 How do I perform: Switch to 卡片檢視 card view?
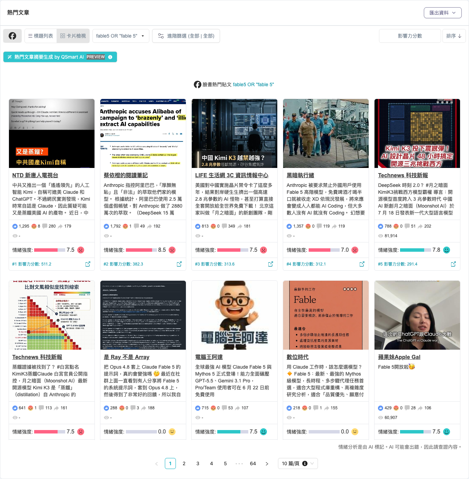tap(73, 36)
